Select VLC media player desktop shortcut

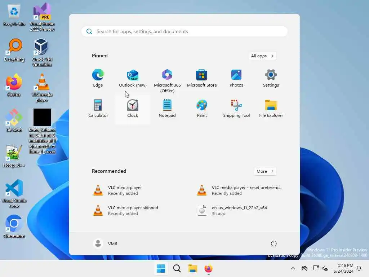(x=42, y=88)
